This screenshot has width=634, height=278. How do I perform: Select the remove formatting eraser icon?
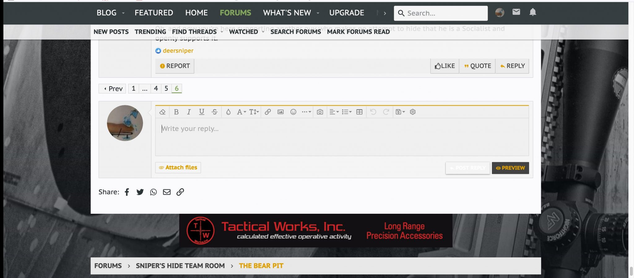[x=162, y=112]
